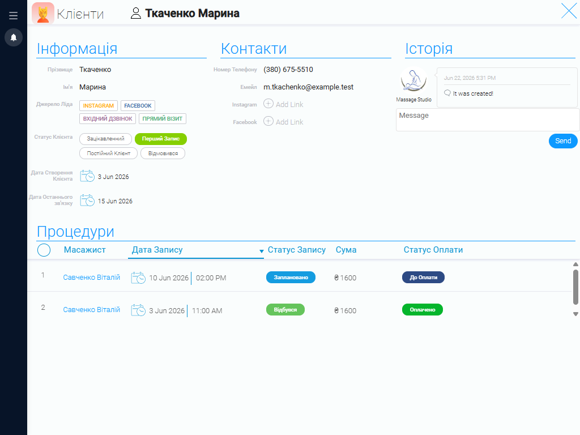Send the message with the Send button

click(x=563, y=141)
